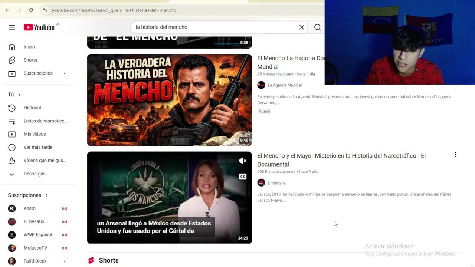
Task: Click the Criminalia channel avatar
Action: tap(261, 182)
